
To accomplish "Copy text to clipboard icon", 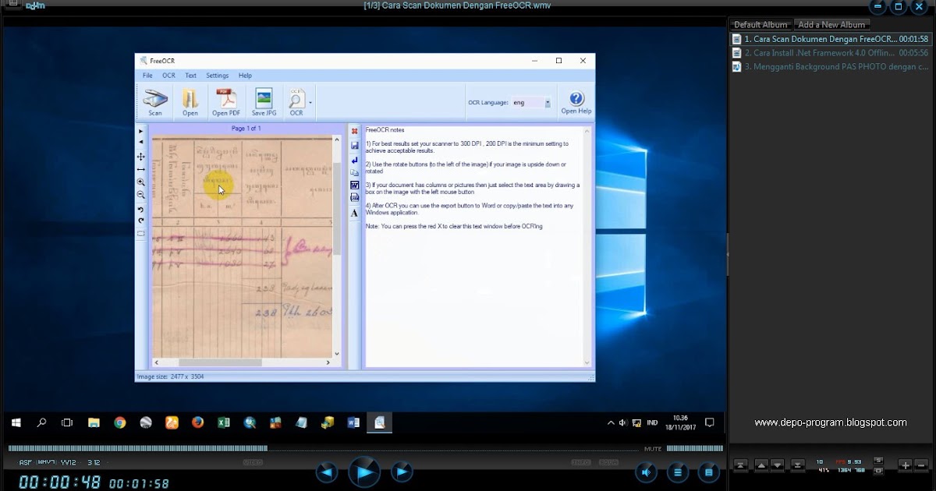I will click(x=354, y=172).
